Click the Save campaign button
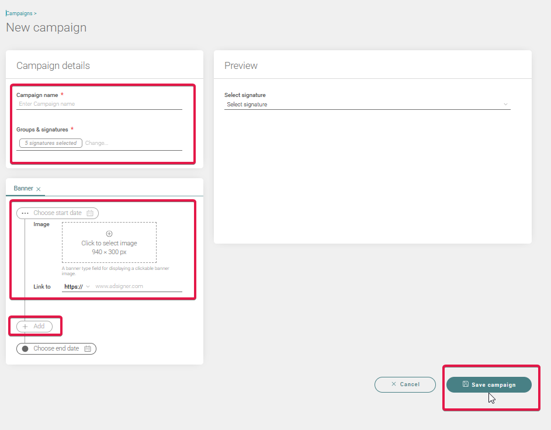Viewport: 551px width, 430px height. pyautogui.click(x=489, y=384)
